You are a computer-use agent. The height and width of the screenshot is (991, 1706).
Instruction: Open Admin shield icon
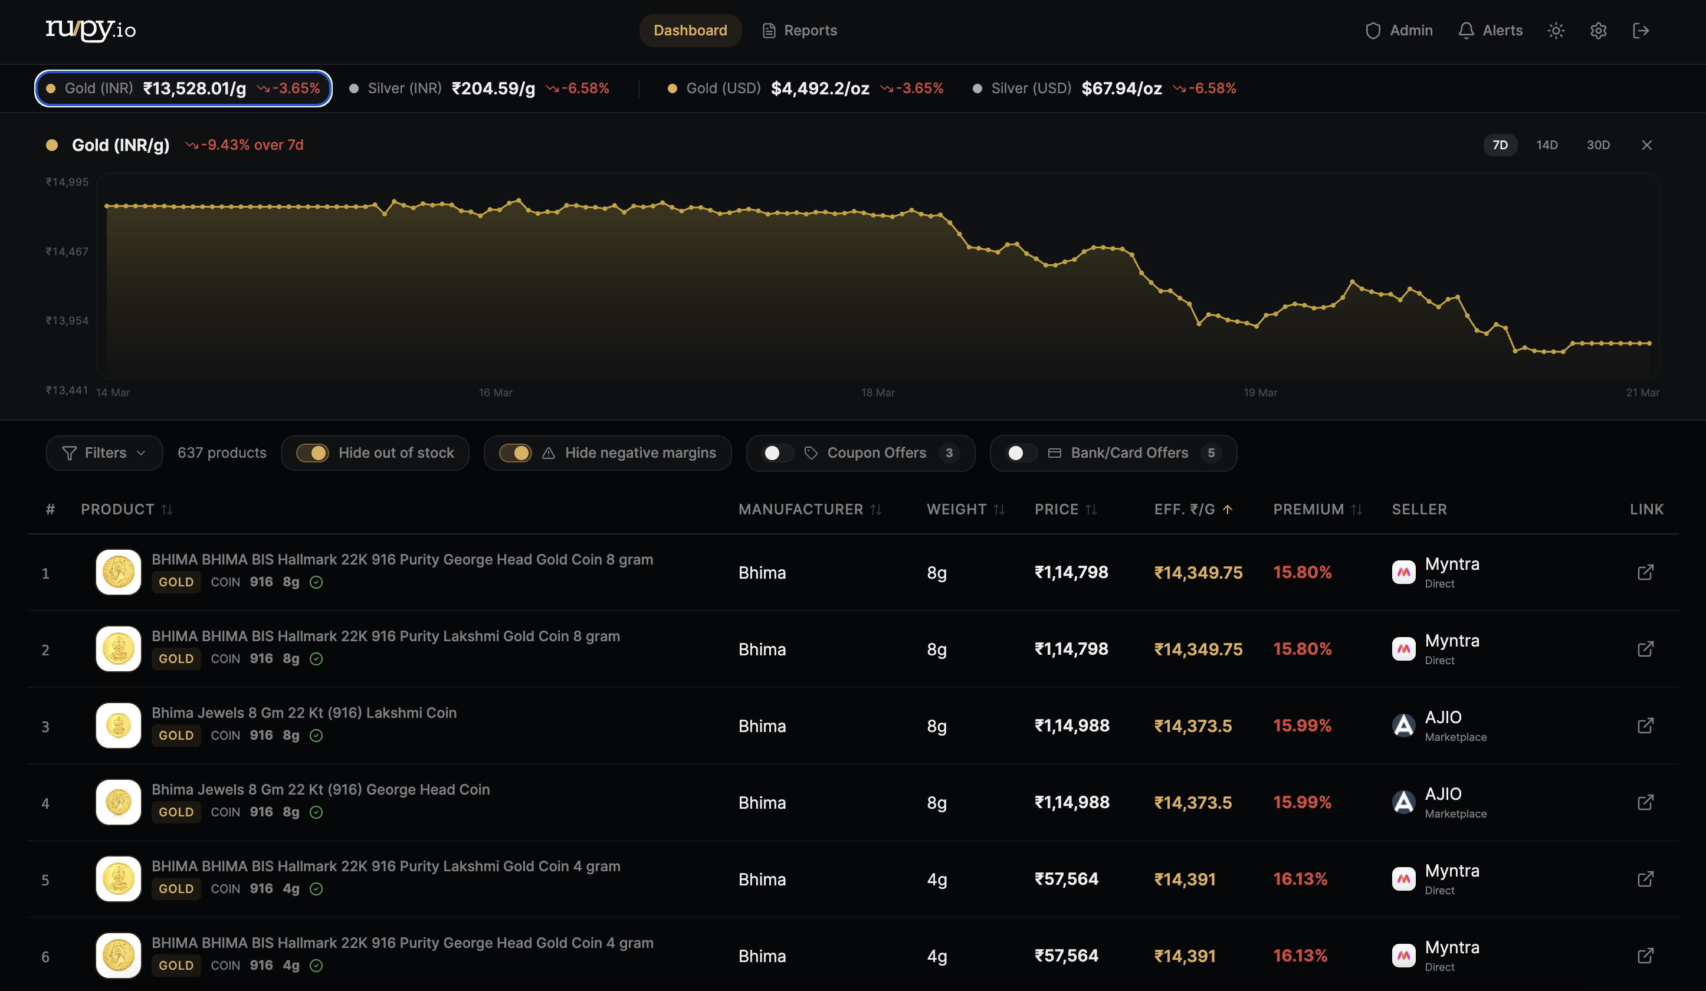pyautogui.click(x=1373, y=31)
